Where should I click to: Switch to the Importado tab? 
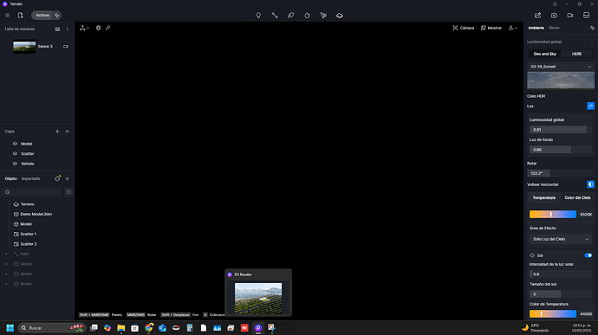31,178
